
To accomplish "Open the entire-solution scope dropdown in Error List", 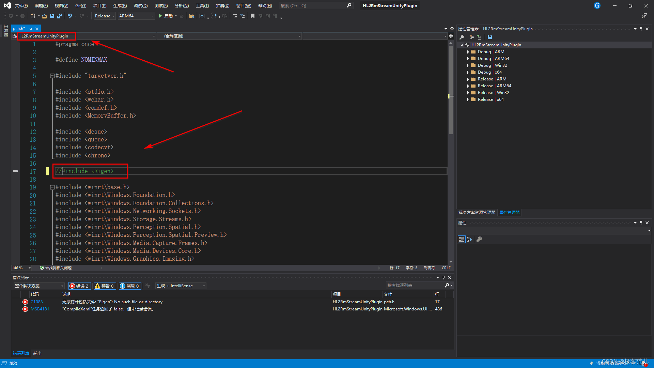I will tap(39, 286).
